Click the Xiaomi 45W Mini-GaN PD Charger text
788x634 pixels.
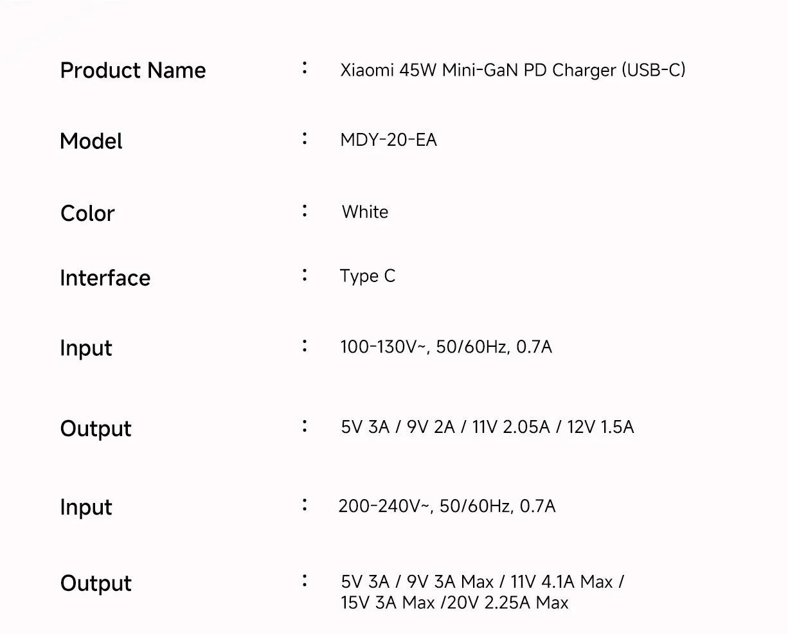point(512,70)
